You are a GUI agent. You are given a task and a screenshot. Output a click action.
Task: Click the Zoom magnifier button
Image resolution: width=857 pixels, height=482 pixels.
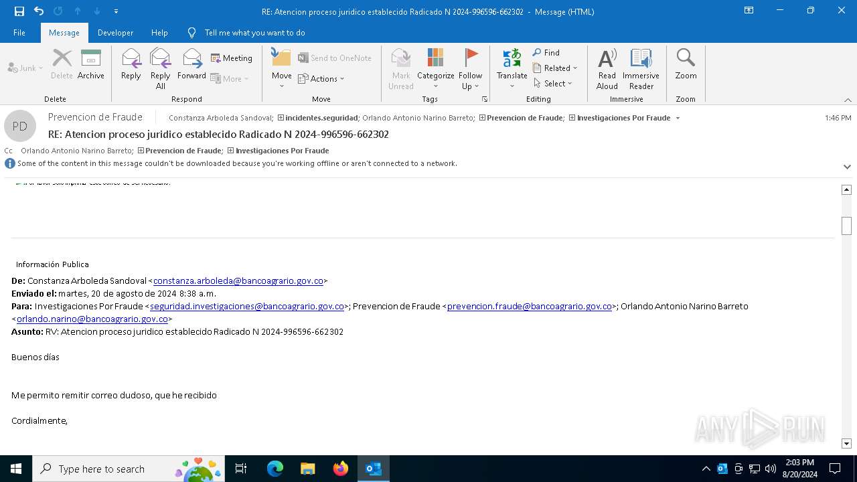coord(686,64)
